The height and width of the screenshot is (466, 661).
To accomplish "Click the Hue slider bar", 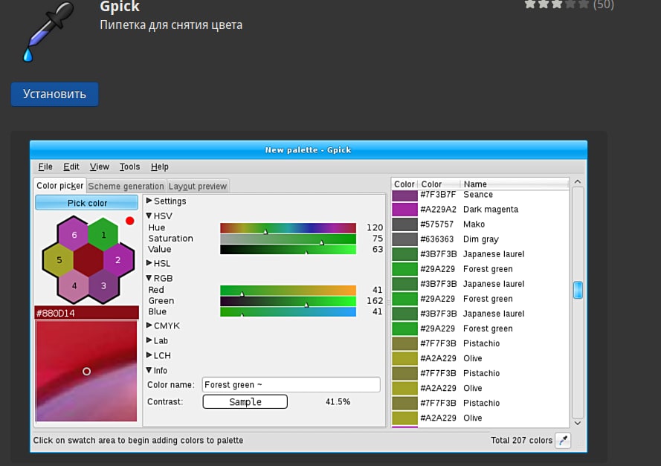I will pos(288,228).
